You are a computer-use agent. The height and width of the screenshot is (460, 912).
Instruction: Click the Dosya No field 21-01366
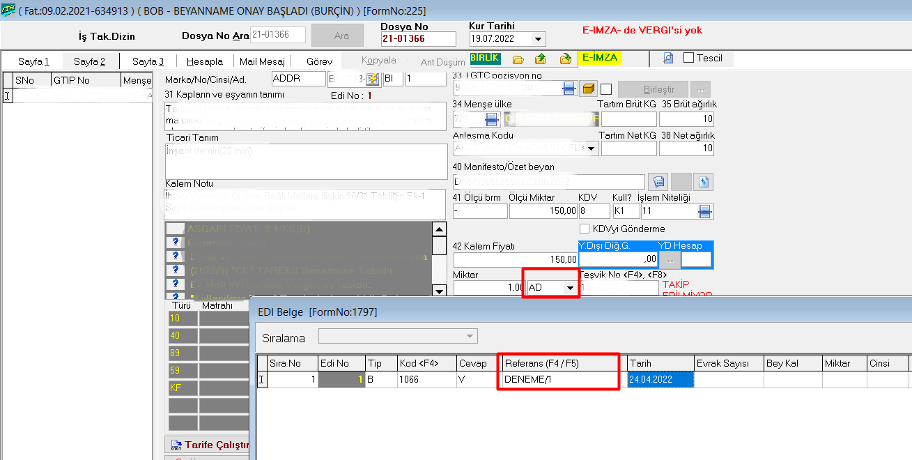pos(418,39)
